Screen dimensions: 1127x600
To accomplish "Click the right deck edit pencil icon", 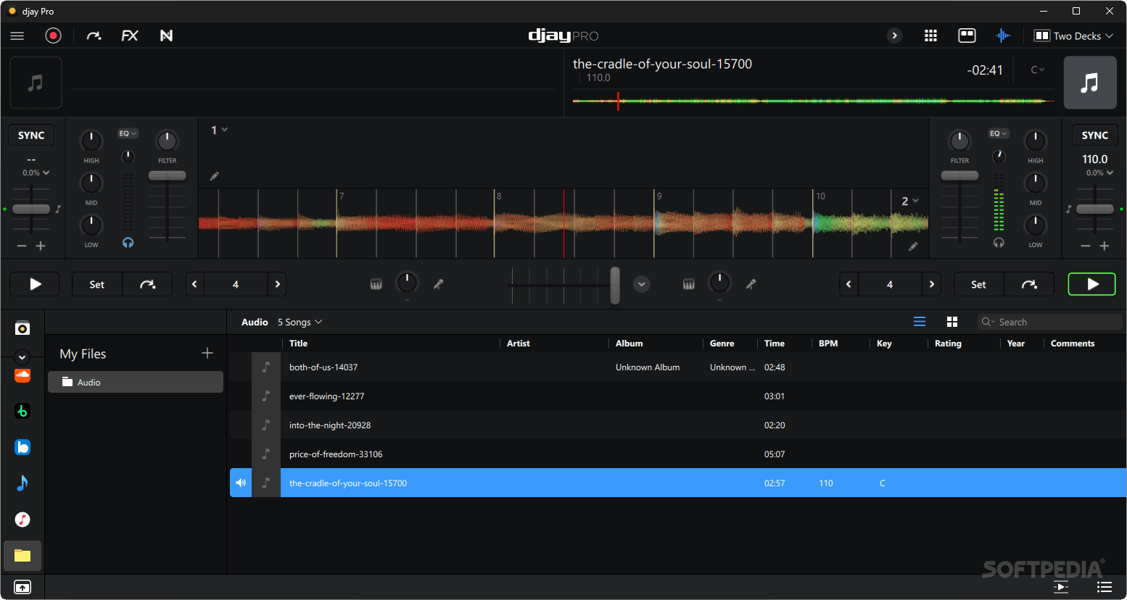I will [x=913, y=246].
